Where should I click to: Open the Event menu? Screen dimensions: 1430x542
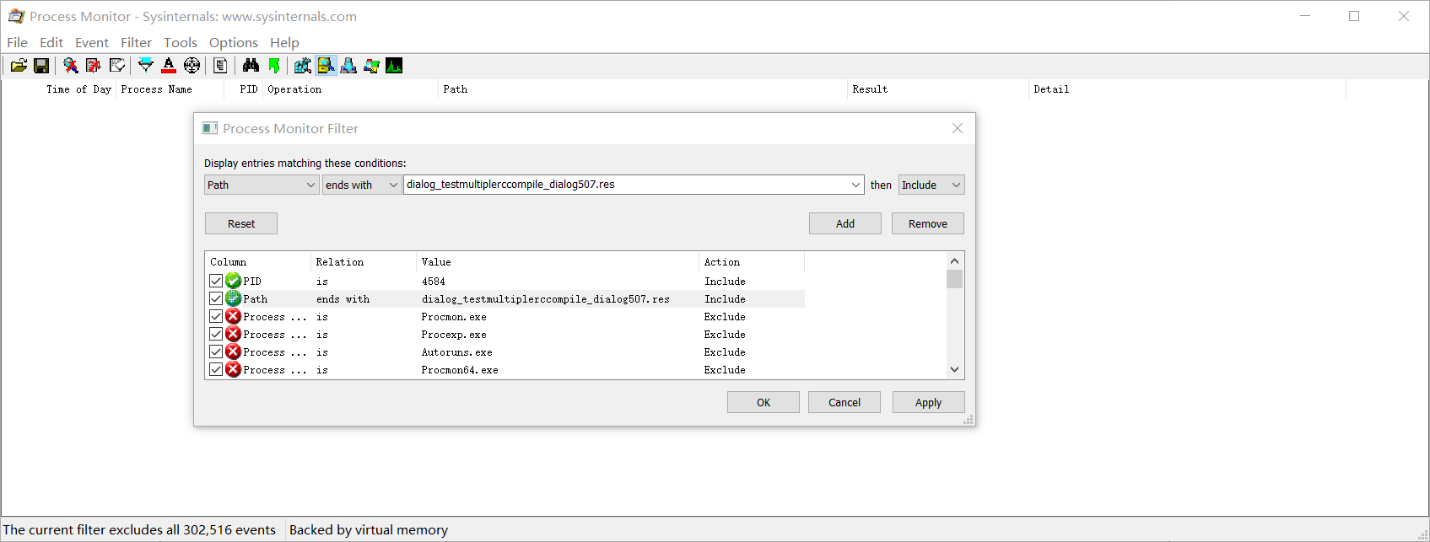(92, 42)
